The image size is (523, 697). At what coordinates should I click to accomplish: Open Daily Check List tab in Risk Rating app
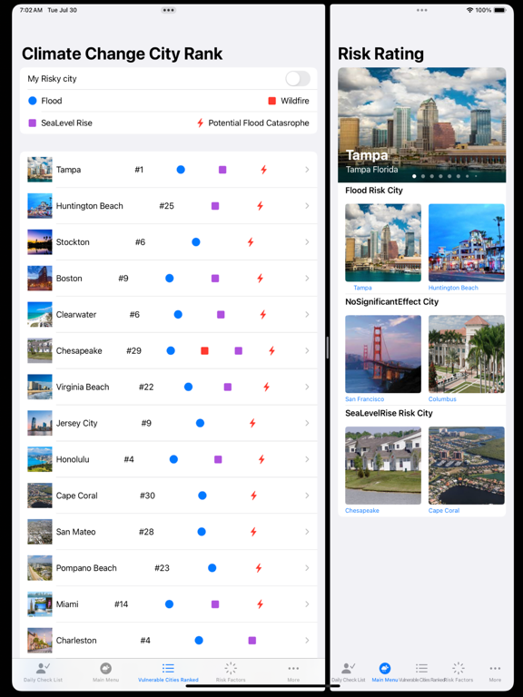click(x=349, y=672)
